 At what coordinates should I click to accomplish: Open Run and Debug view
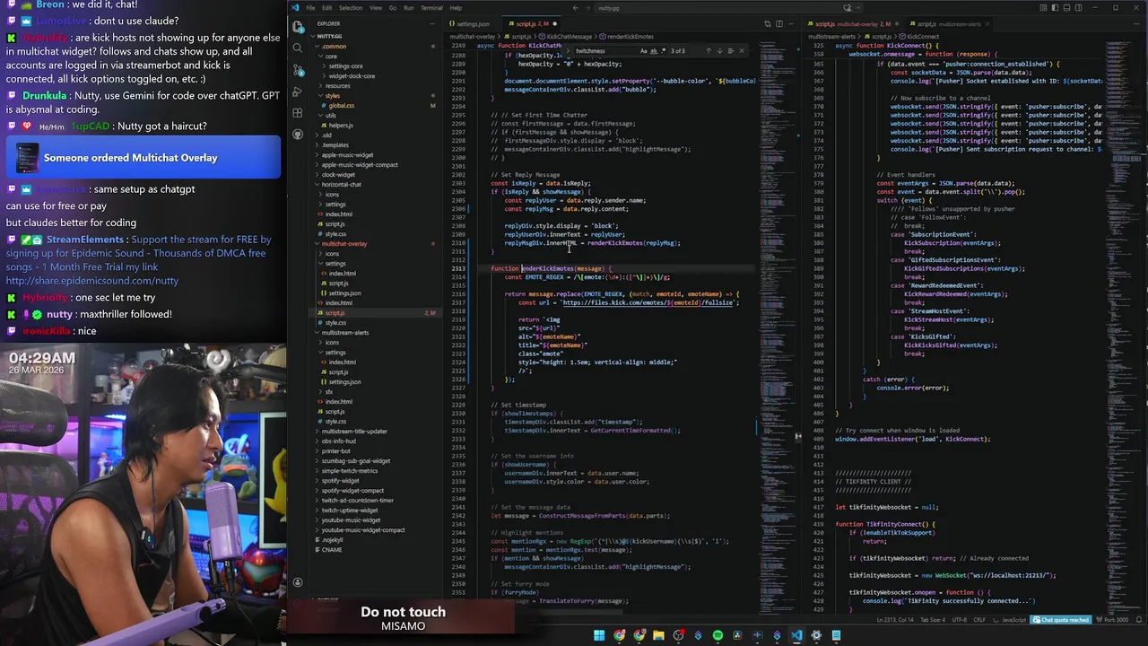[x=298, y=92]
